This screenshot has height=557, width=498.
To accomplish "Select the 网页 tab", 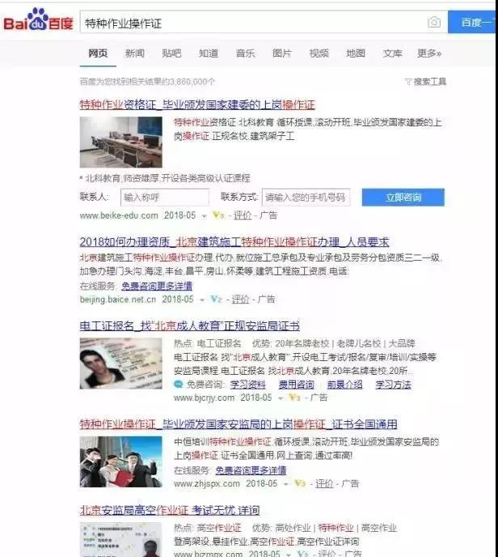I will pos(98,53).
